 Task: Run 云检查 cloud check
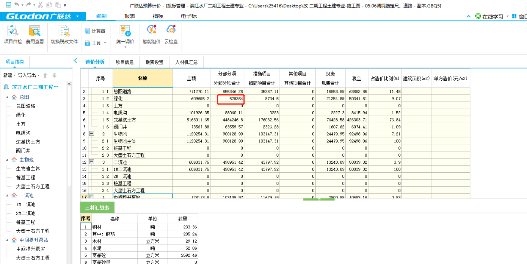(171, 35)
